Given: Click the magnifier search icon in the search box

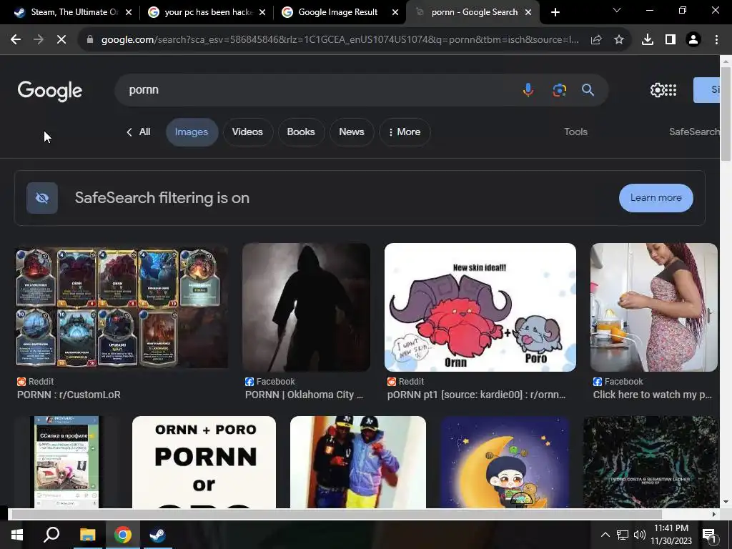Looking at the screenshot, I should tap(588, 89).
